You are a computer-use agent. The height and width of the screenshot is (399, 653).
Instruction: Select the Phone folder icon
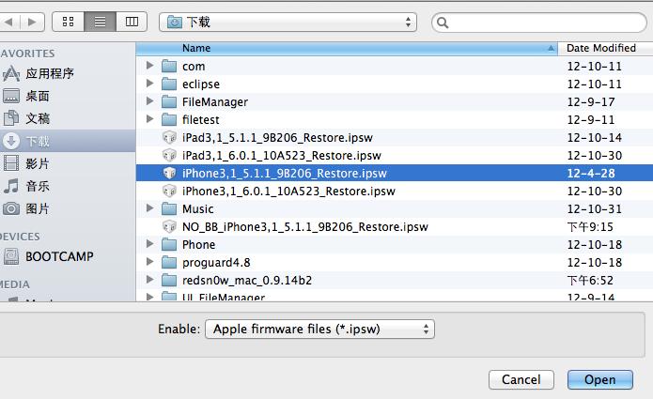click(169, 245)
